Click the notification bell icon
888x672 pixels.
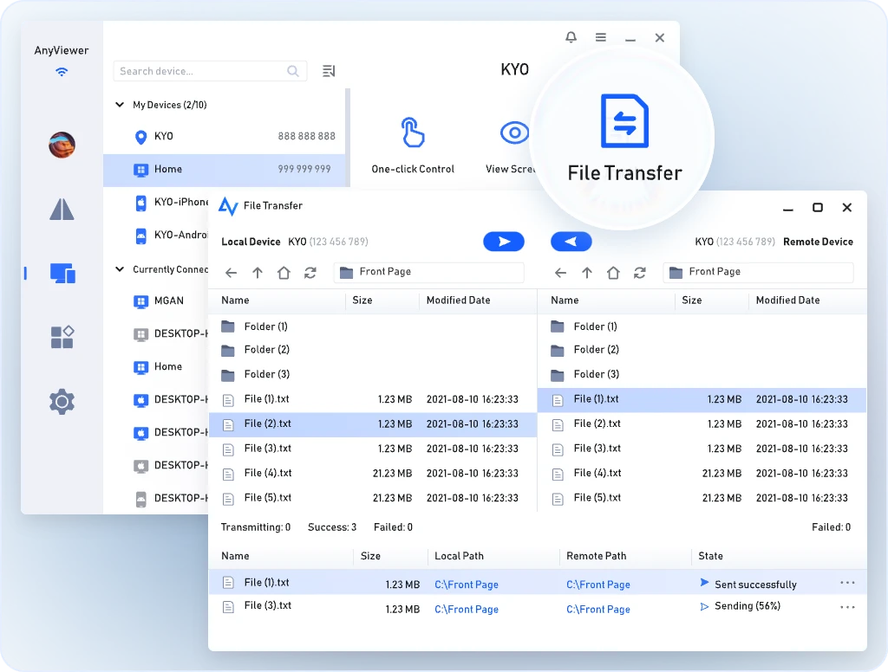coord(571,37)
